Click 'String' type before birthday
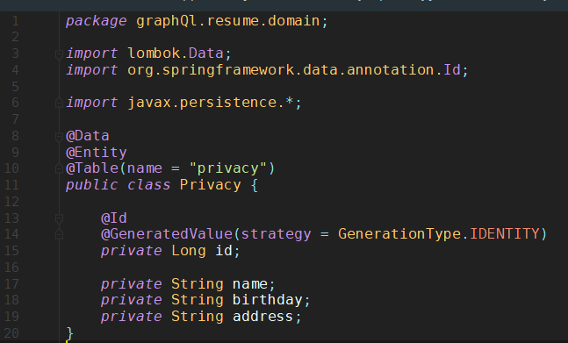Image resolution: width=568 pixels, height=343 pixels. (198, 300)
